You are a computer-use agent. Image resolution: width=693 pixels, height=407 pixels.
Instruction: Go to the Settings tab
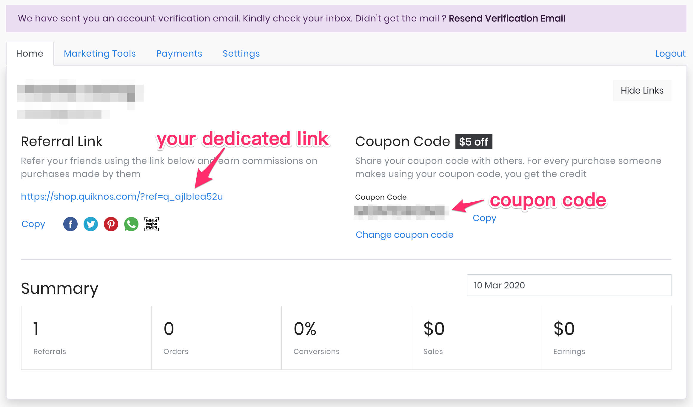241,54
